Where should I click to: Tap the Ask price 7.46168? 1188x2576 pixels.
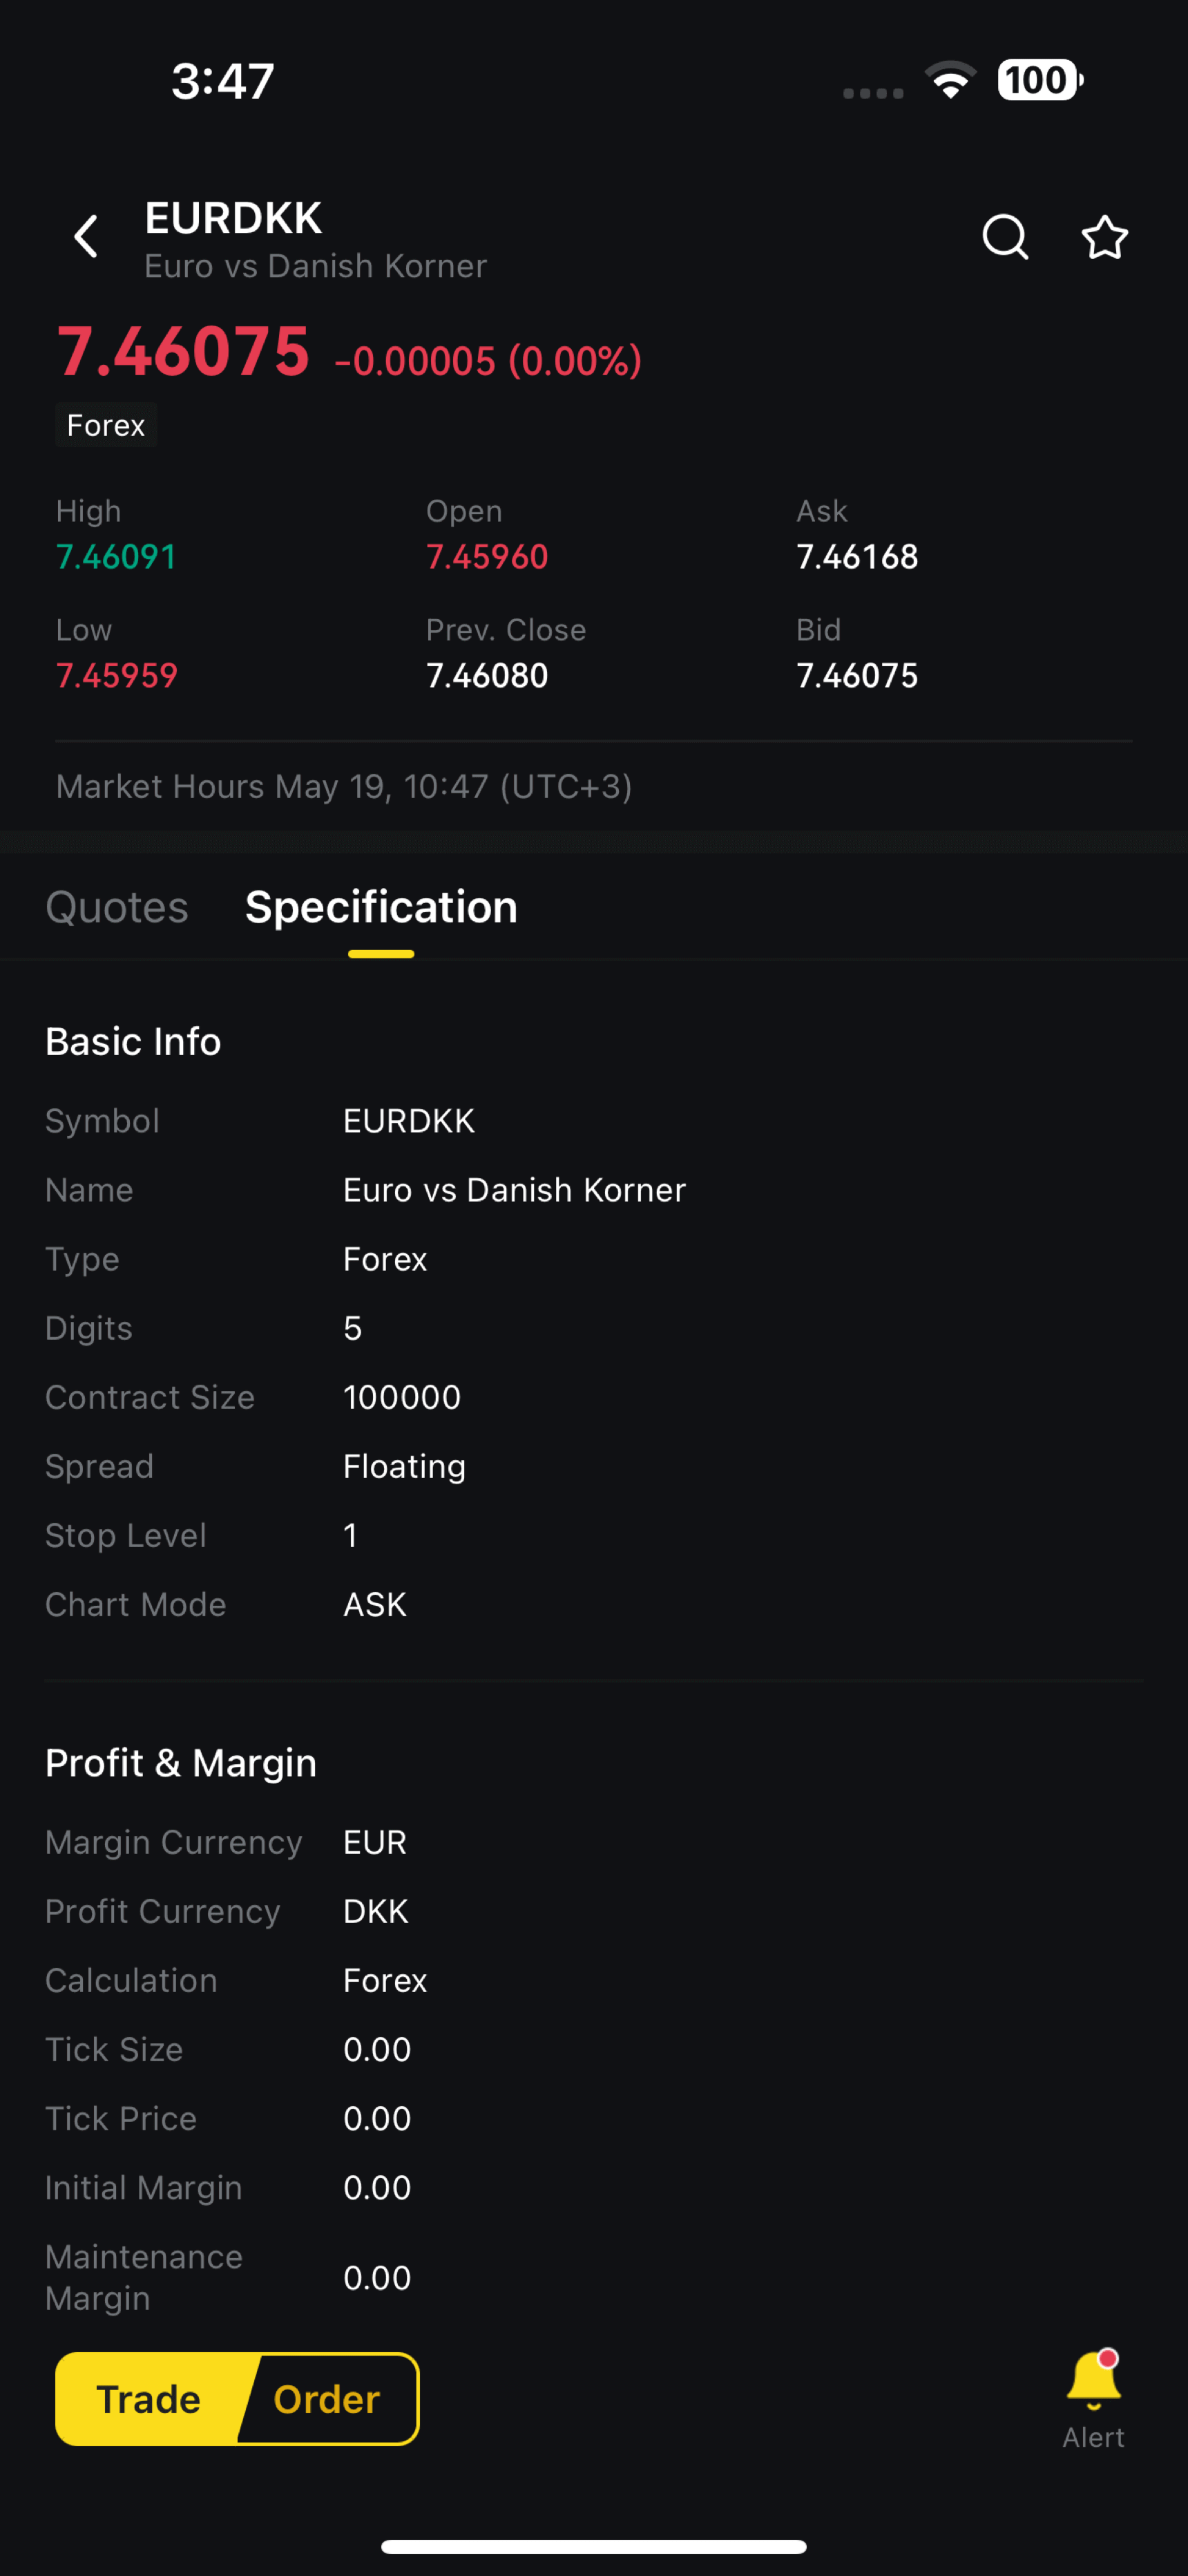(857, 557)
